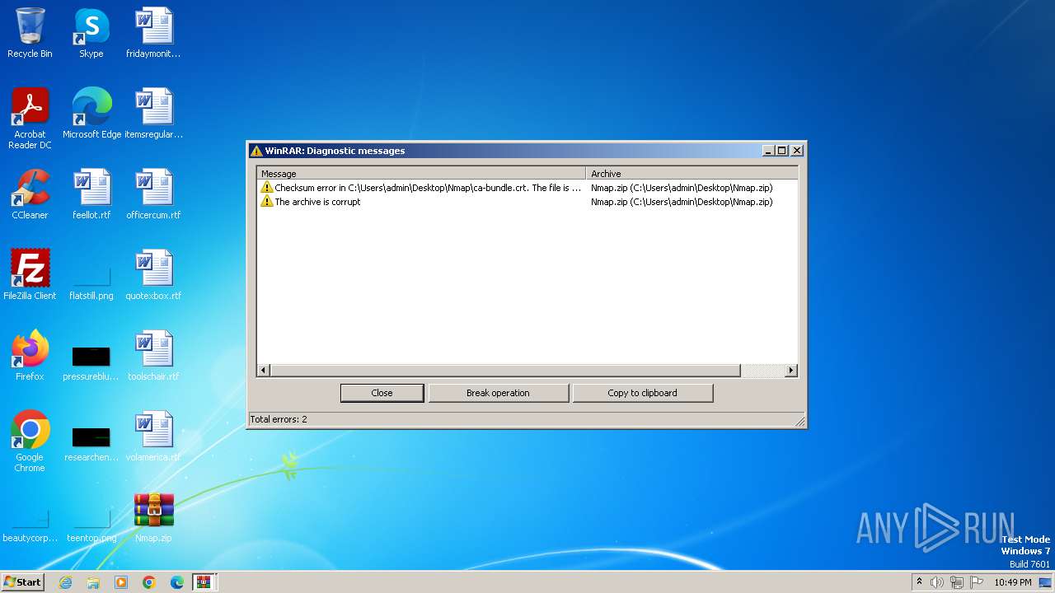Open Windows Explorer folder on taskbar
The width and height of the screenshot is (1055, 593).
pos(93,582)
